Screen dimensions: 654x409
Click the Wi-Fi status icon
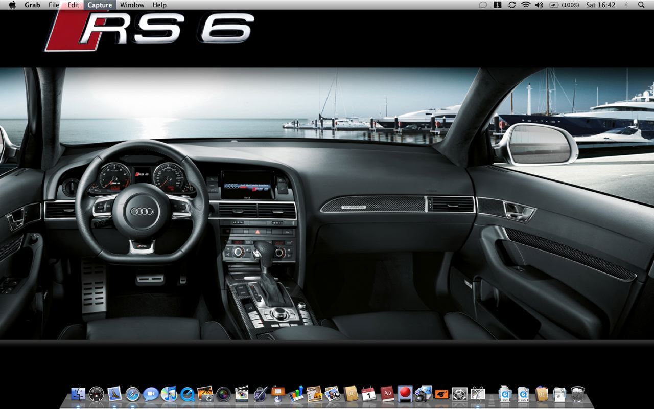click(526, 5)
